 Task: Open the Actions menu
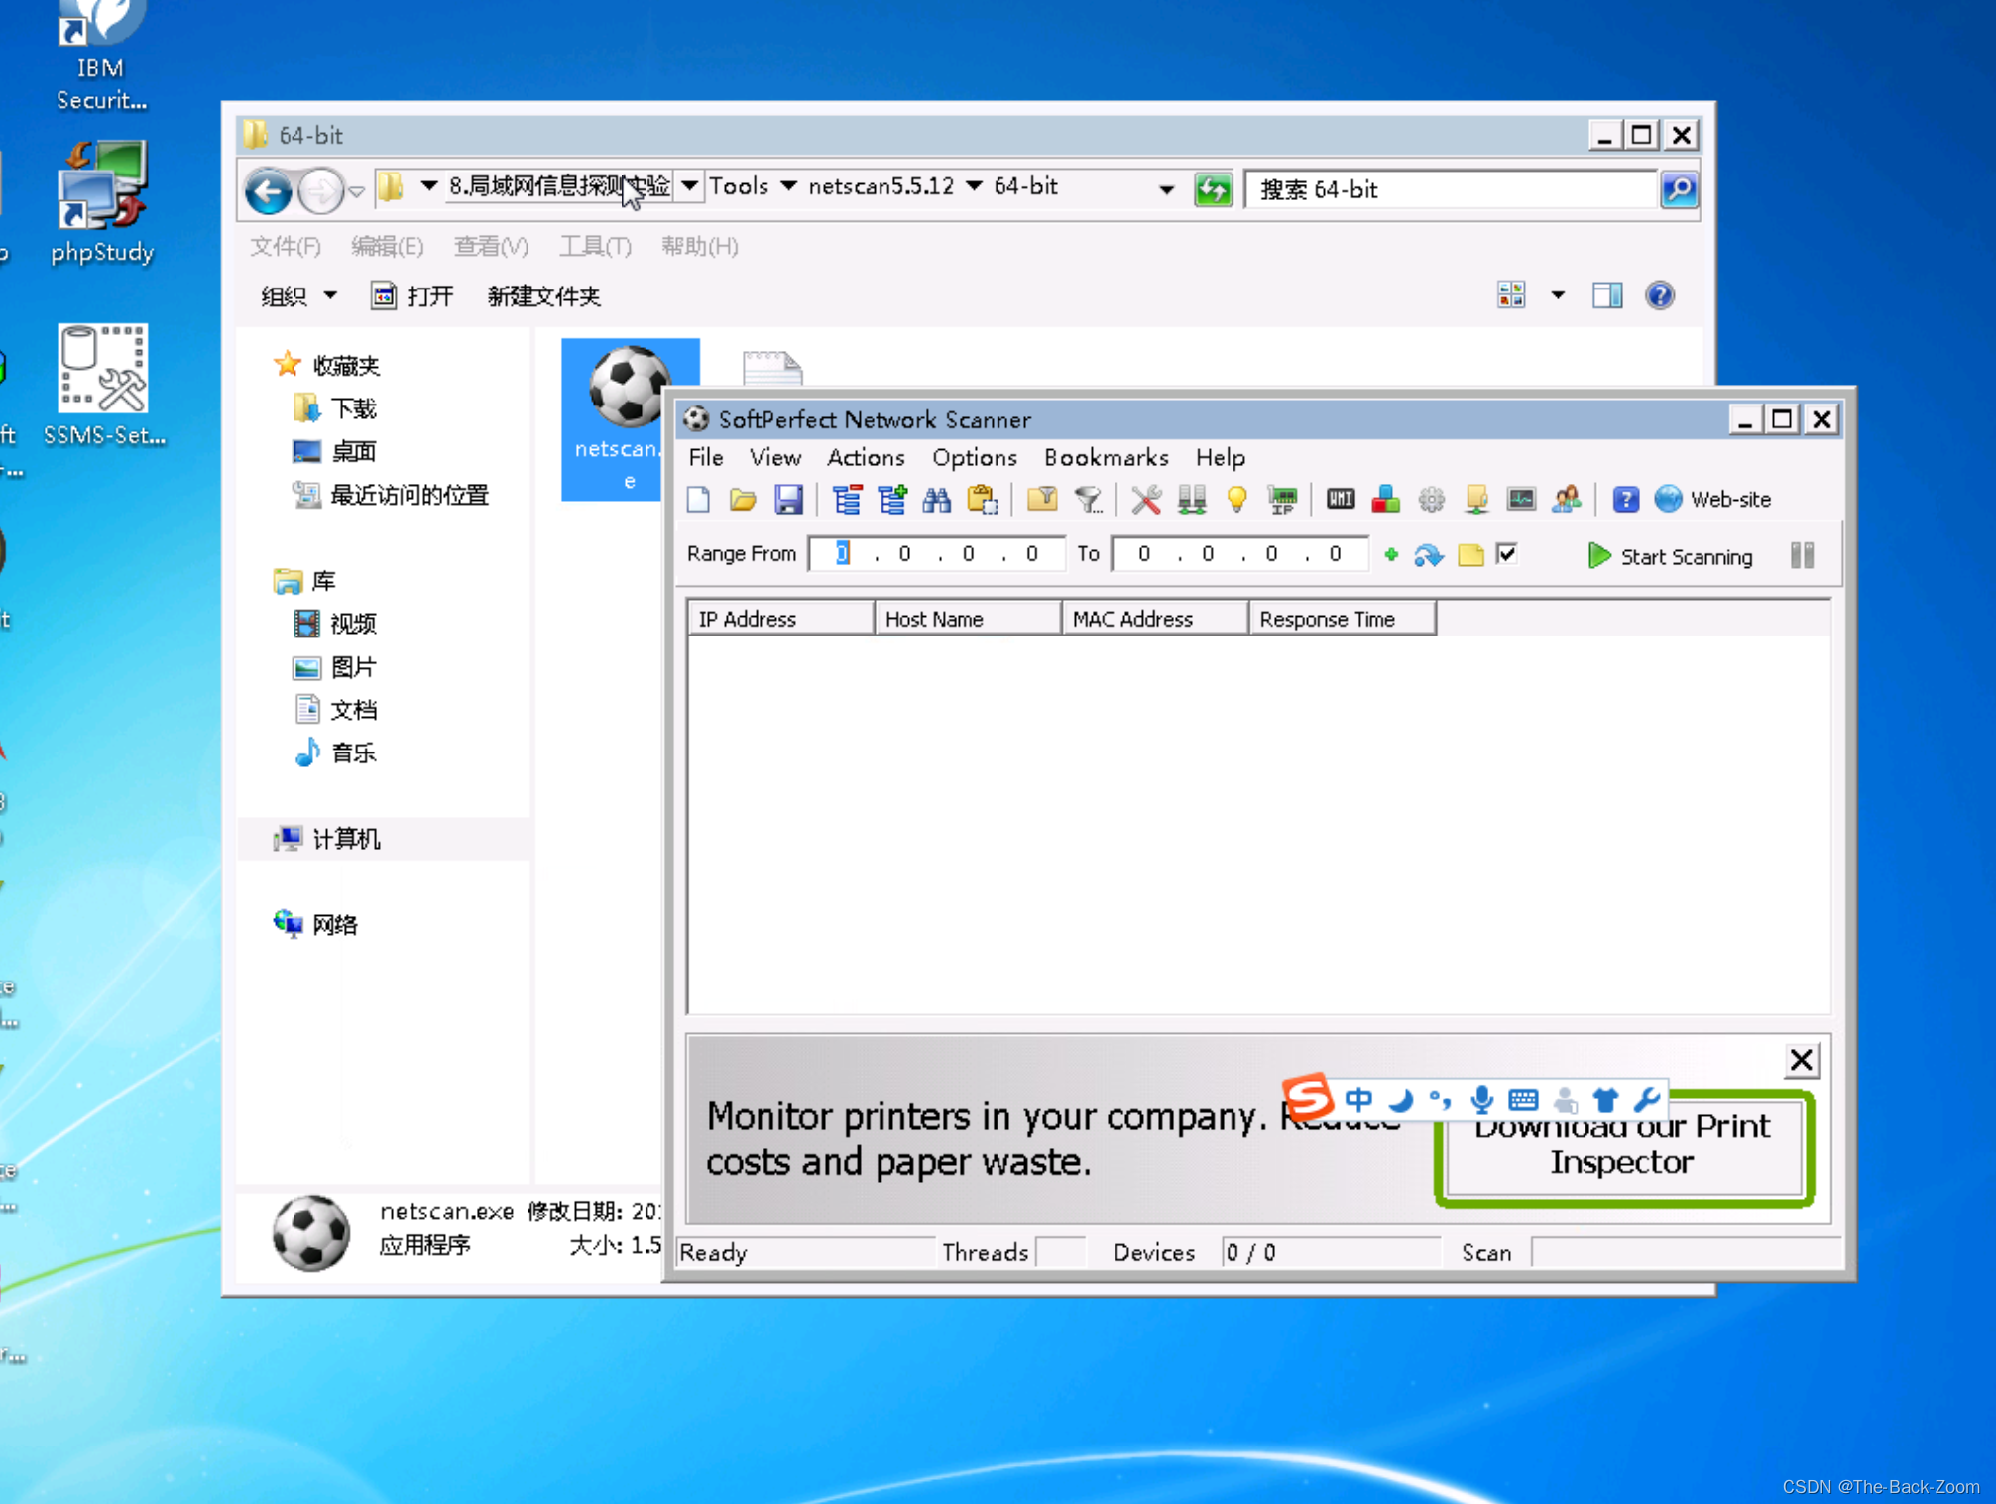(866, 457)
